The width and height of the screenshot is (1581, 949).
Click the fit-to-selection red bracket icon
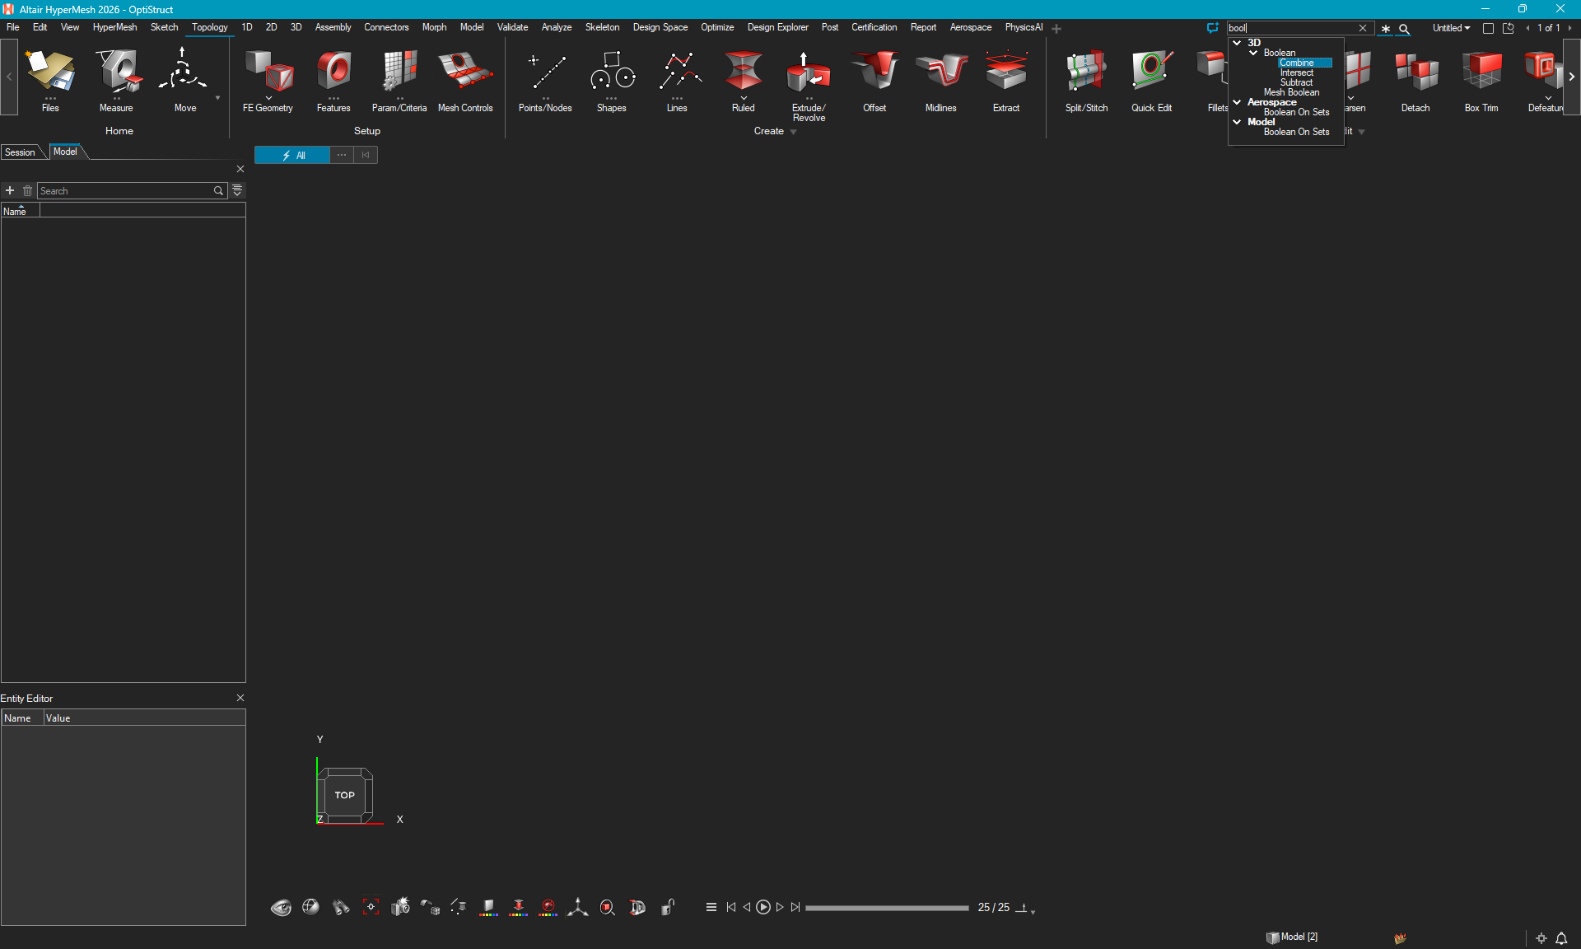point(371,907)
